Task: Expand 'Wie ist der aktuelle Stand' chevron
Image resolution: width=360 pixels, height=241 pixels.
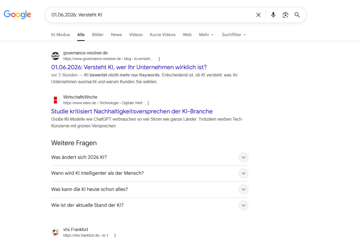Action: (243, 206)
